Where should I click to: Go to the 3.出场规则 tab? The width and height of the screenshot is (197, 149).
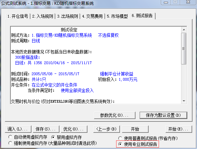point(68,16)
